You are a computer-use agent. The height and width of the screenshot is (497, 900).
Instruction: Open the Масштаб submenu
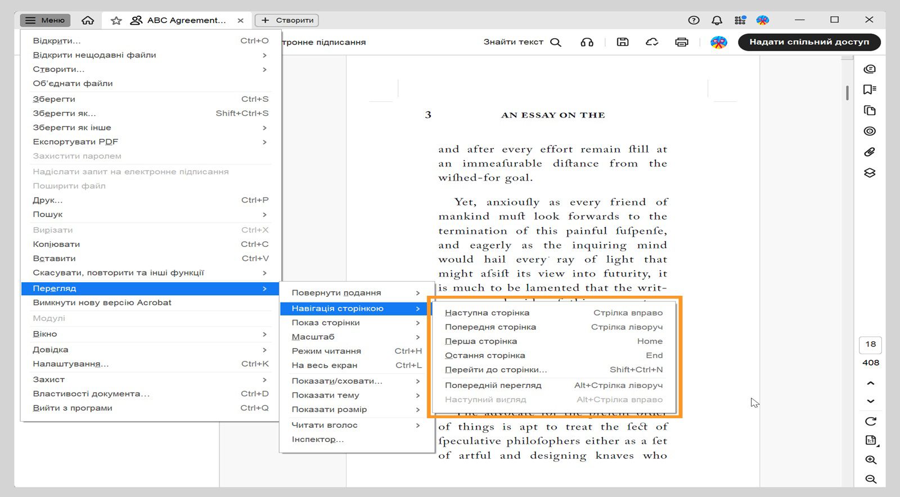coord(357,337)
